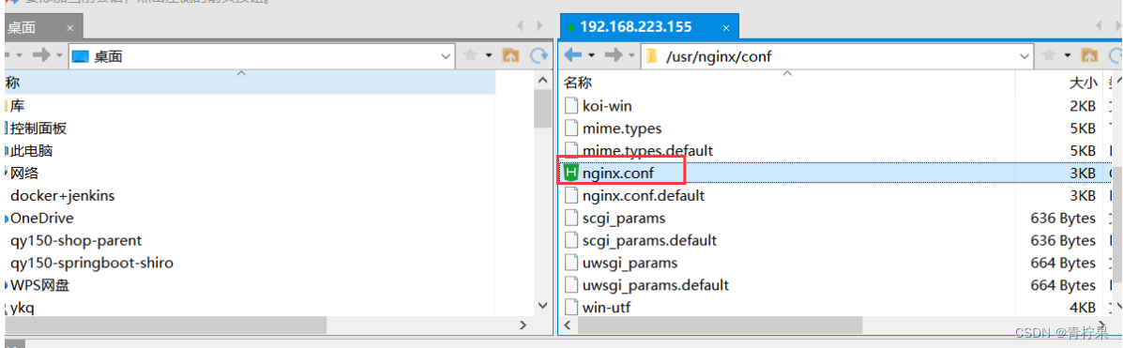Image resolution: width=1123 pixels, height=348 pixels.
Task: Click the nginx.conf.default file icon
Action: tap(570, 195)
